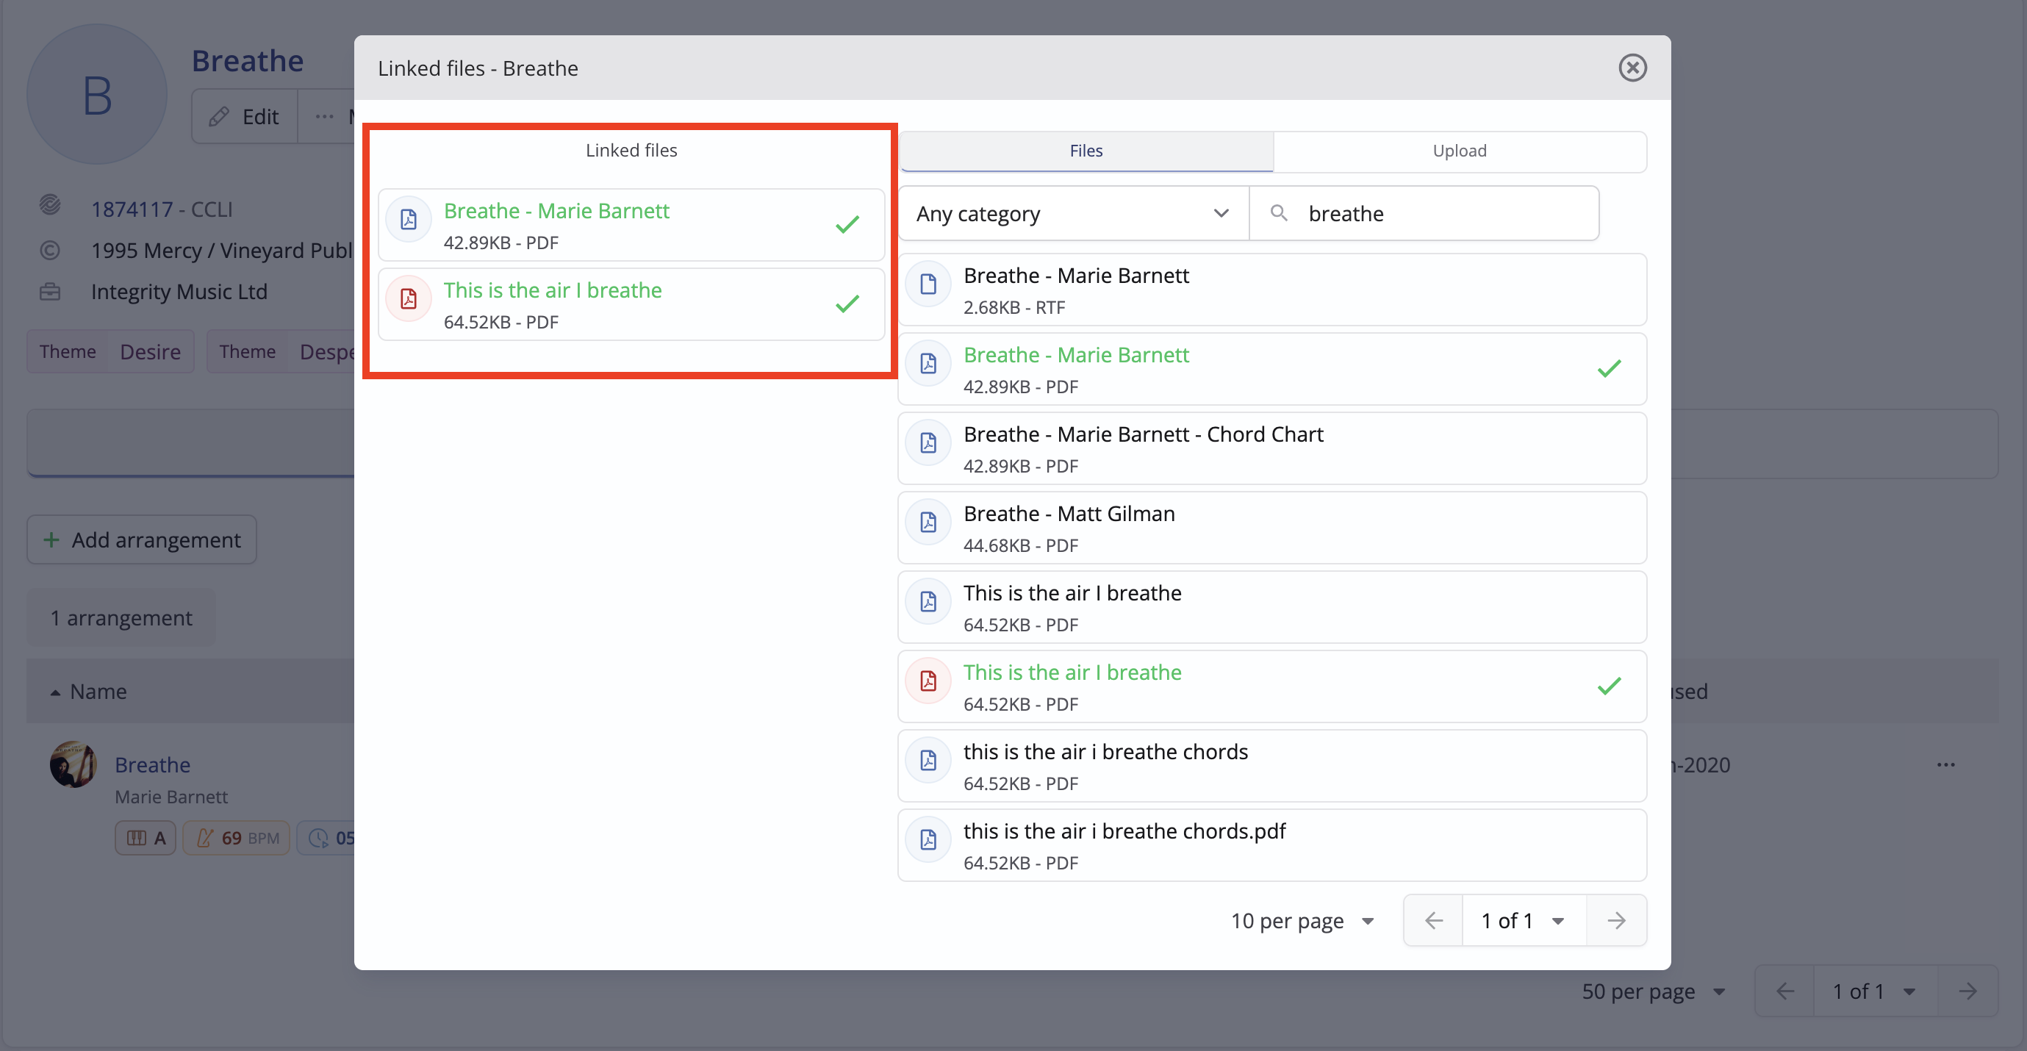Select Breathe - Matt Gilman file
This screenshot has height=1051, width=2027.
1271,528
